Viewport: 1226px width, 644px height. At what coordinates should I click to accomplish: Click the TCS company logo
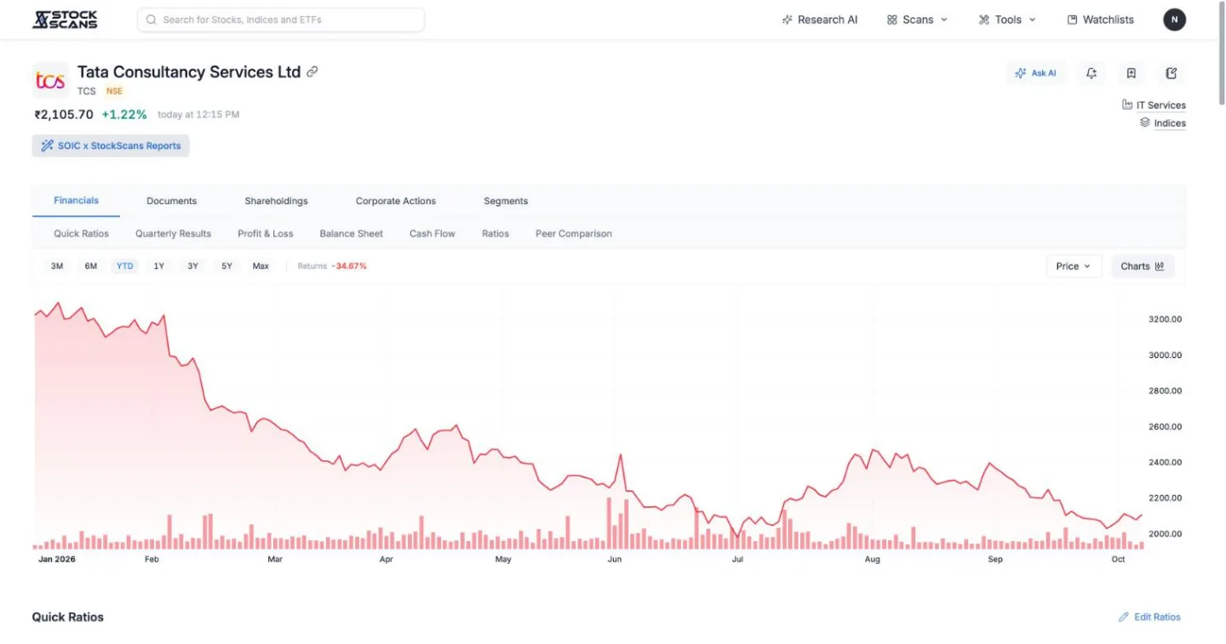[x=50, y=81]
